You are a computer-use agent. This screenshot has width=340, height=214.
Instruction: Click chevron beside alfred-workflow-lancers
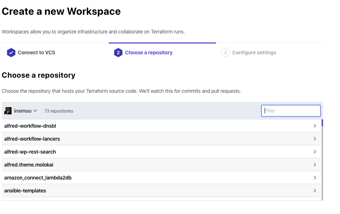(x=315, y=139)
